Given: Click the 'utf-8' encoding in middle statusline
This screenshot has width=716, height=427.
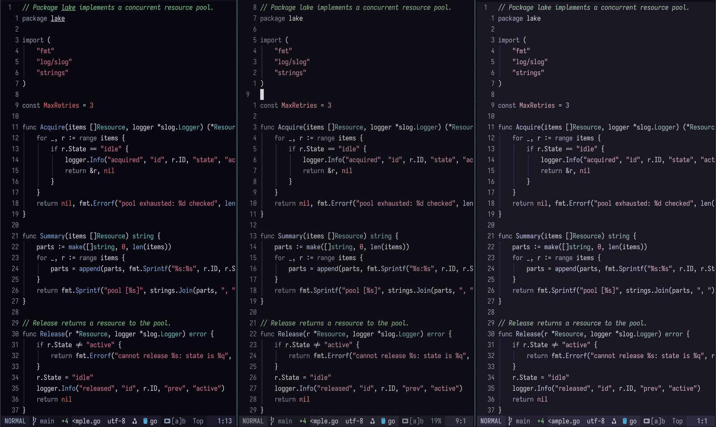Looking at the screenshot, I should coord(354,421).
